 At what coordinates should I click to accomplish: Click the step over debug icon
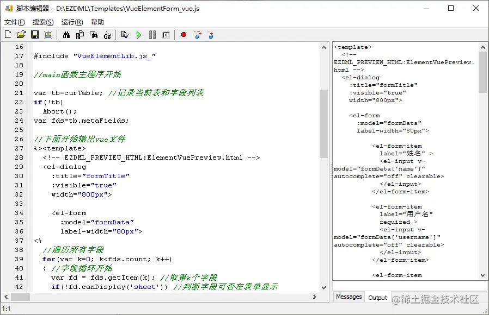click(x=198, y=35)
